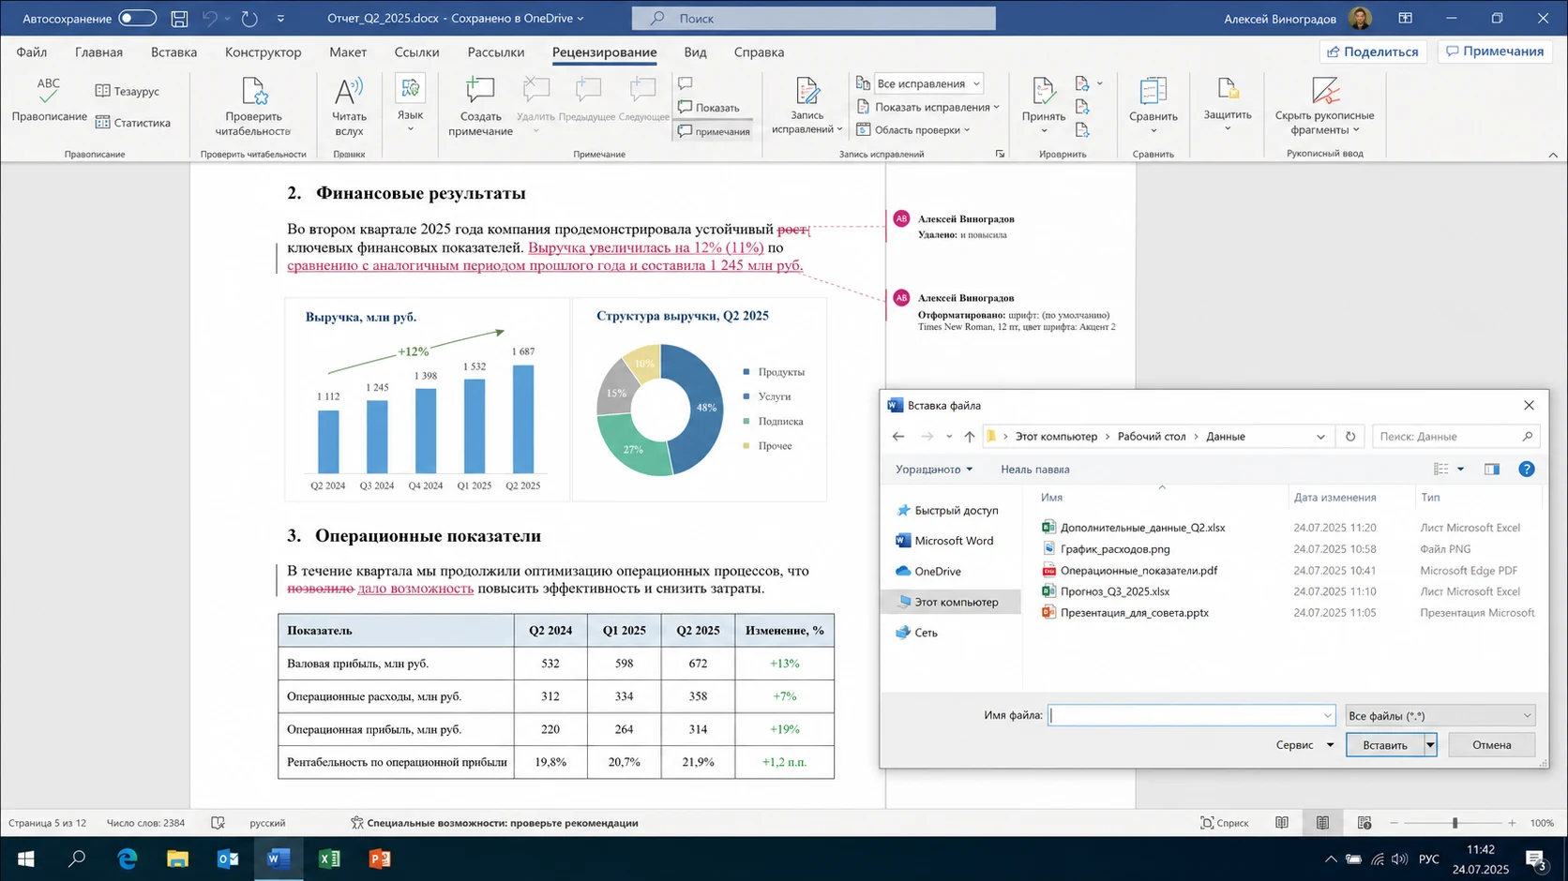
Task: Open the Правописание spelling check tool
Action: (x=49, y=99)
